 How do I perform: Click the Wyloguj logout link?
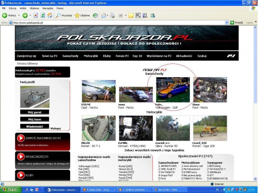(55, 128)
